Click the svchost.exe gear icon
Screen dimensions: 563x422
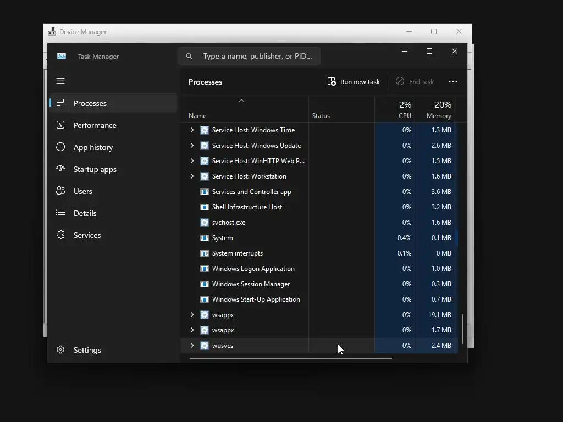[205, 223]
